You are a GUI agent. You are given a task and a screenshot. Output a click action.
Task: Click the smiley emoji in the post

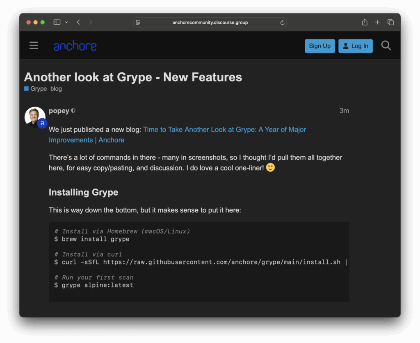270,168
